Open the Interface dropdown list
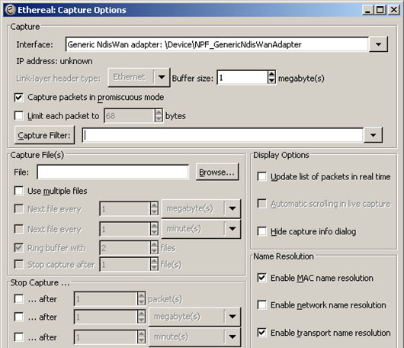 pyautogui.click(x=378, y=44)
